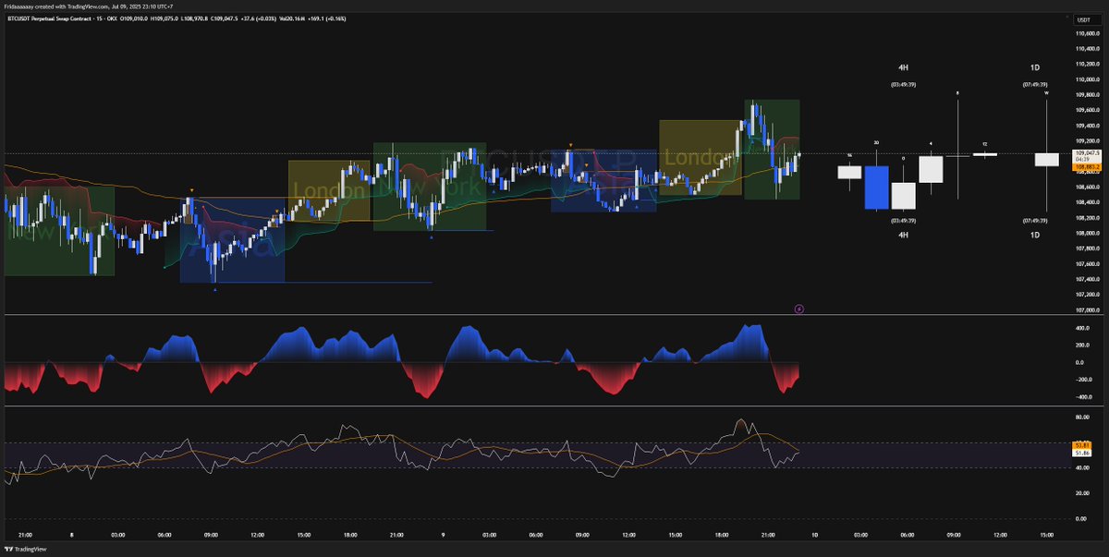Click the current price label 109,047.5
The image size is (1109, 557).
tap(1085, 153)
